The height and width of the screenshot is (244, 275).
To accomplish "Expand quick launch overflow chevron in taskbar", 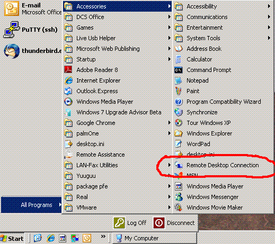I will [103, 236].
